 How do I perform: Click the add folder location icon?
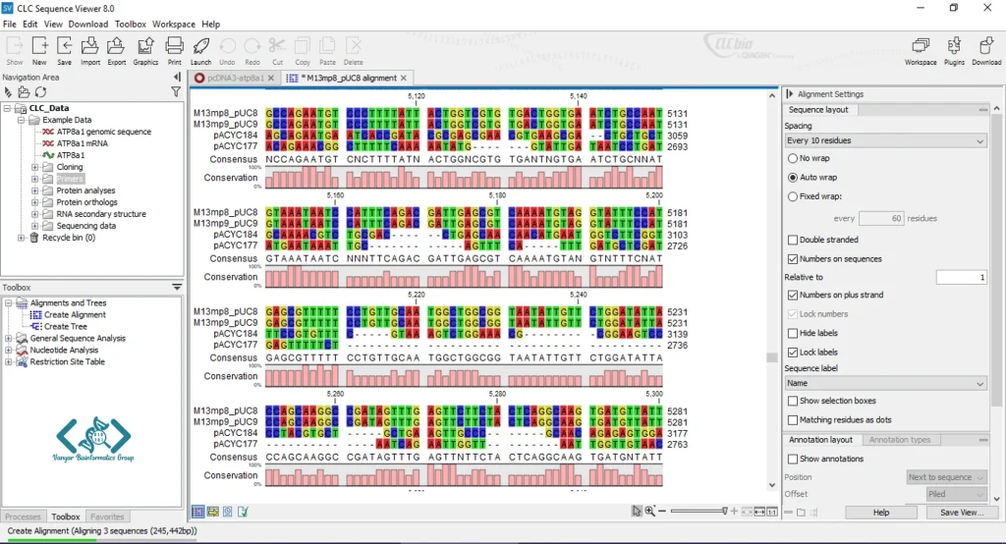(24, 92)
